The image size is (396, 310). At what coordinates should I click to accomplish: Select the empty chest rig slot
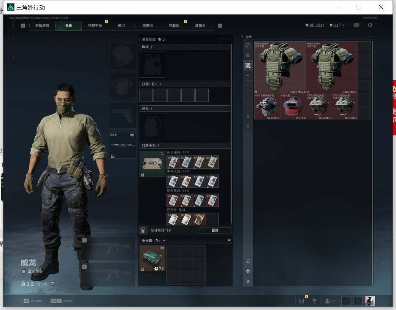pos(152,65)
